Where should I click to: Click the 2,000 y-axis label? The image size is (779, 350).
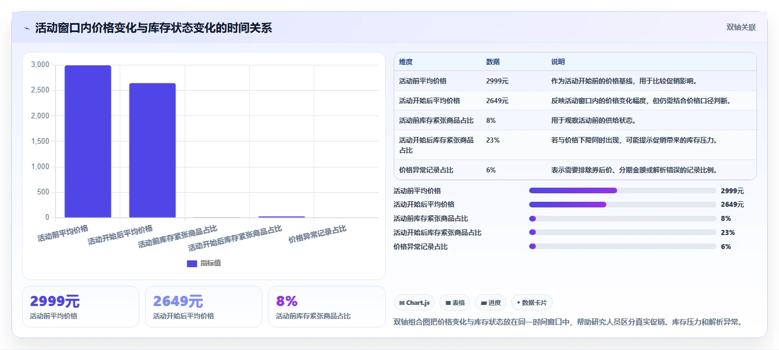(40, 116)
